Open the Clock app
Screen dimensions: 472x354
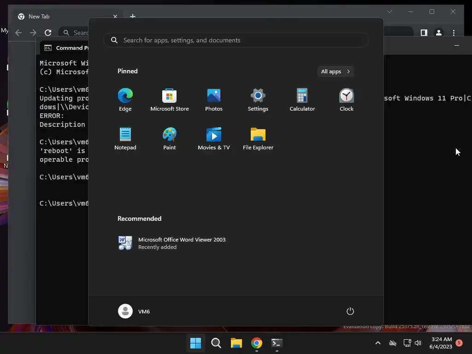coord(347,100)
